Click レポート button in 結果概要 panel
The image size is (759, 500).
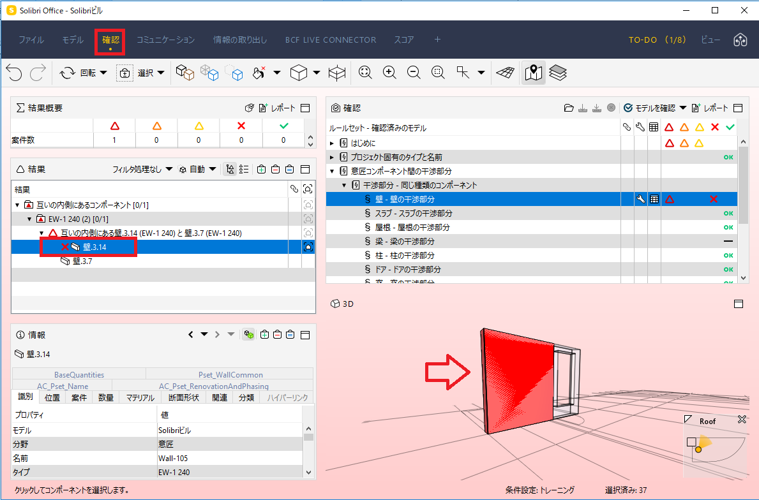click(277, 108)
